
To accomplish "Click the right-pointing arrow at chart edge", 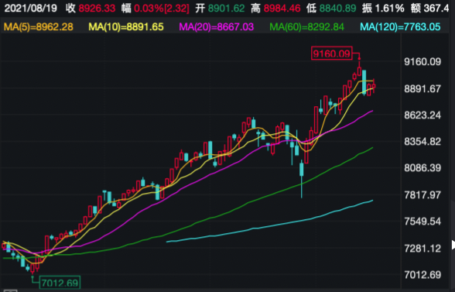I will tap(453, 245).
